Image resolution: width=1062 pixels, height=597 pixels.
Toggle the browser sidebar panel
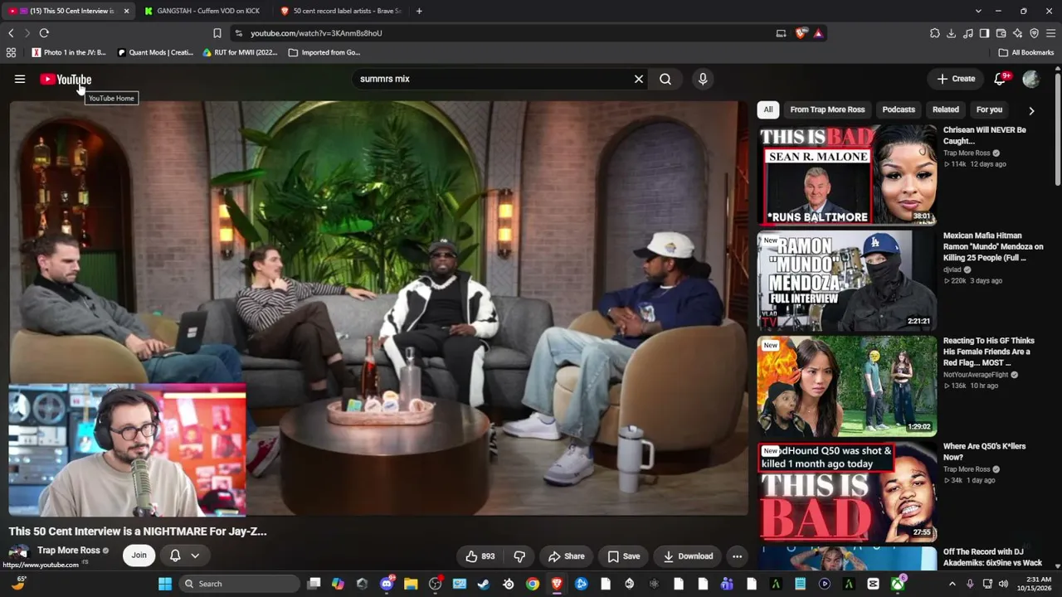click(x=985, y=33)
